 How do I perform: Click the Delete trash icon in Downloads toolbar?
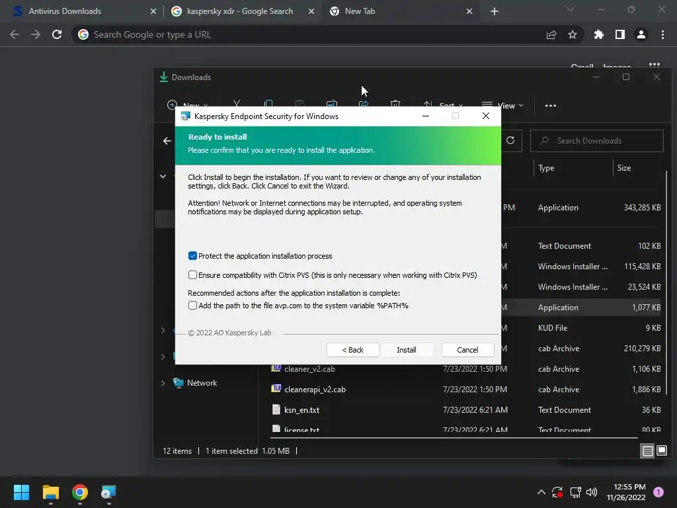[x=395, y=104]
